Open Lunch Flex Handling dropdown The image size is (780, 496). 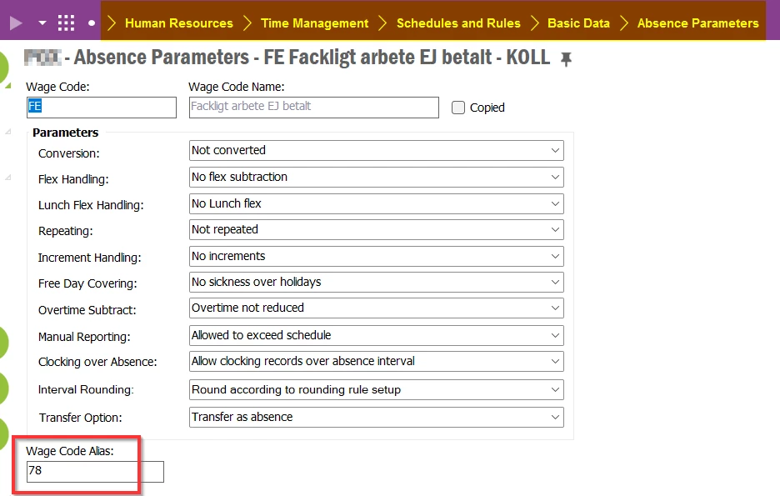pos(377,203)
